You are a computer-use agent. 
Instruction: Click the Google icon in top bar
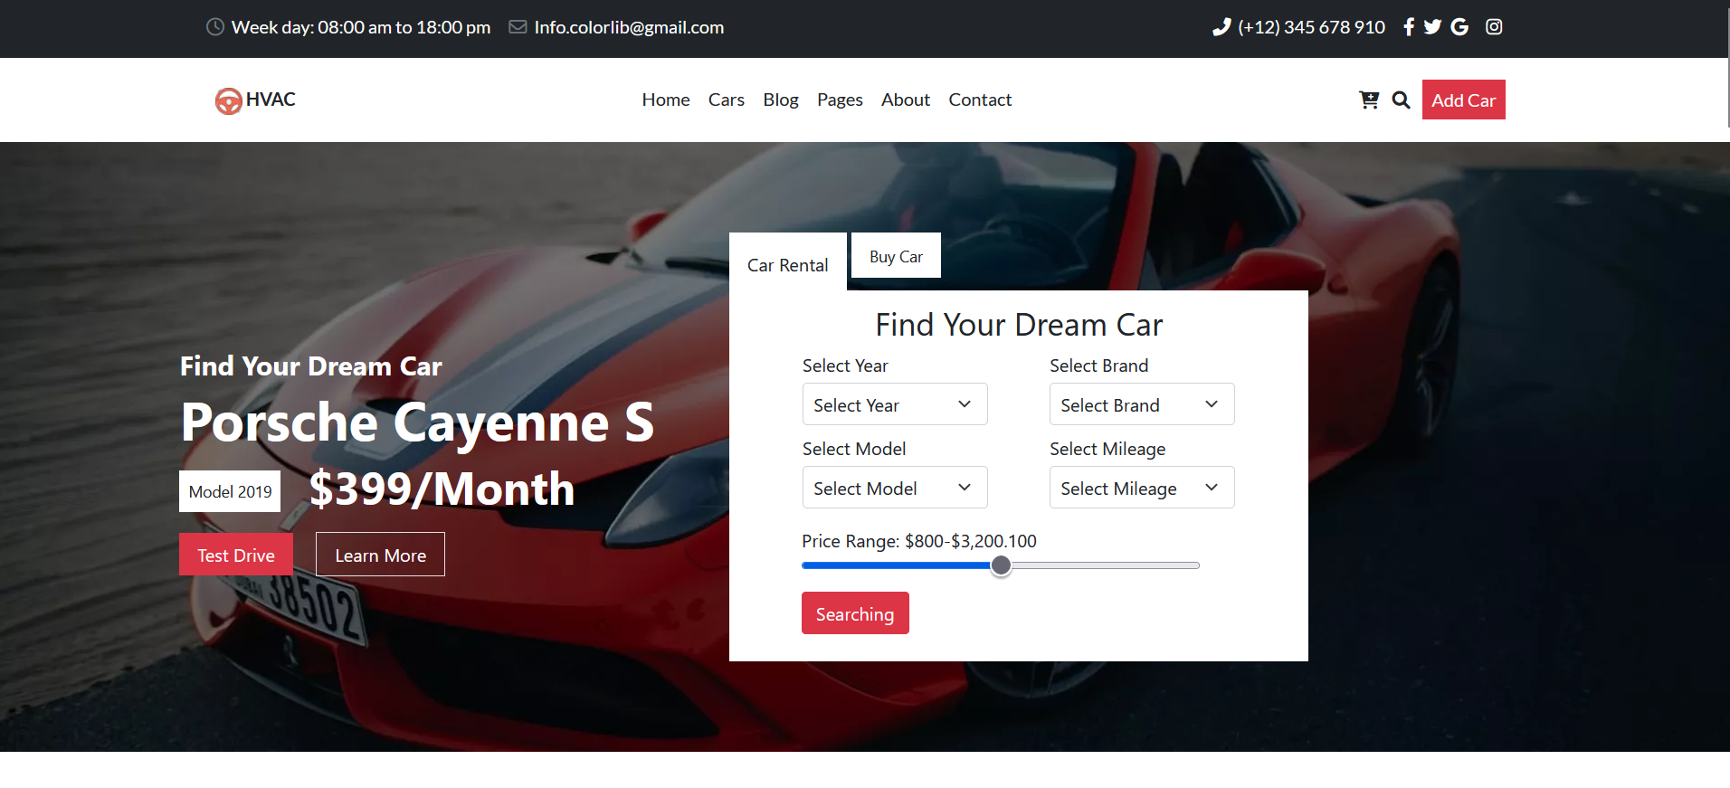pyautogui.click(x=1459, y=27)
